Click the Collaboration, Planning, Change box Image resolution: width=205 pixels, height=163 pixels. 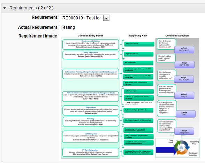pyautogui.click(x=91, y=74)
